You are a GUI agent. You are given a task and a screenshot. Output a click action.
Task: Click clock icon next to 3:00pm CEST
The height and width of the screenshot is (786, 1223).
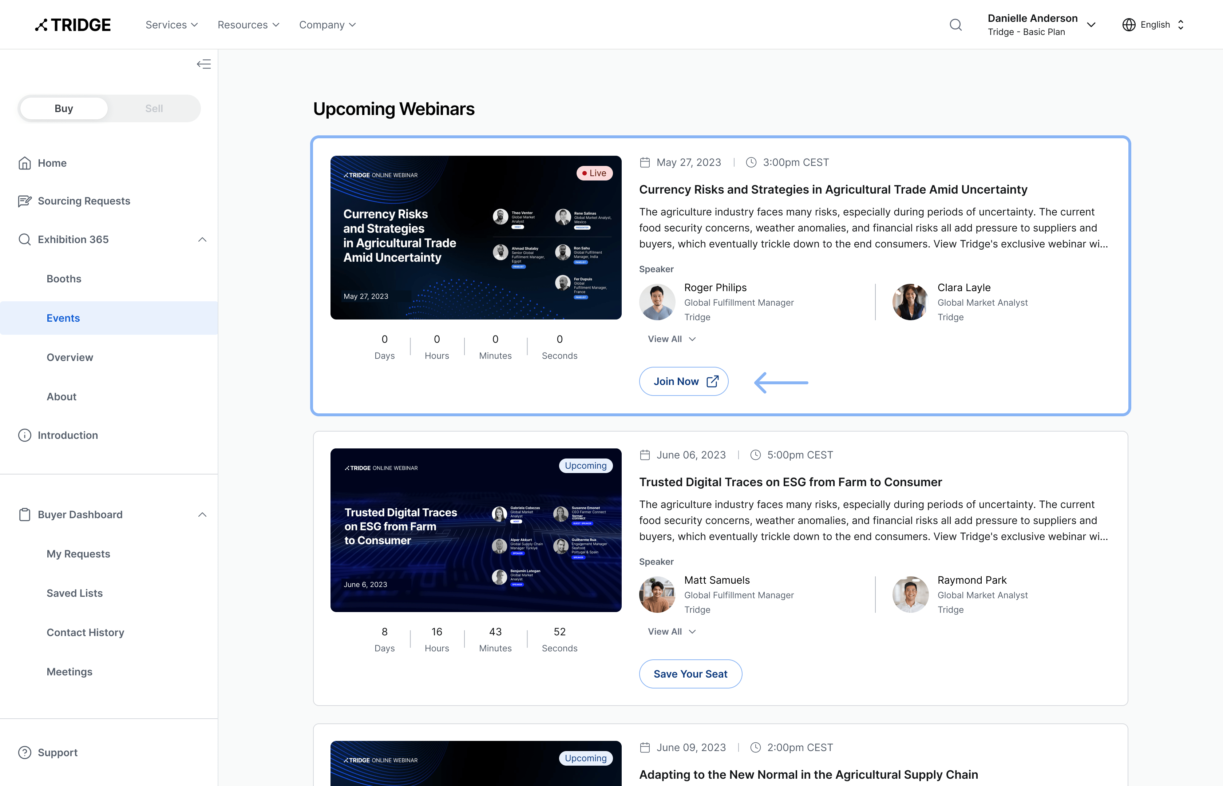tap(751, 162)
